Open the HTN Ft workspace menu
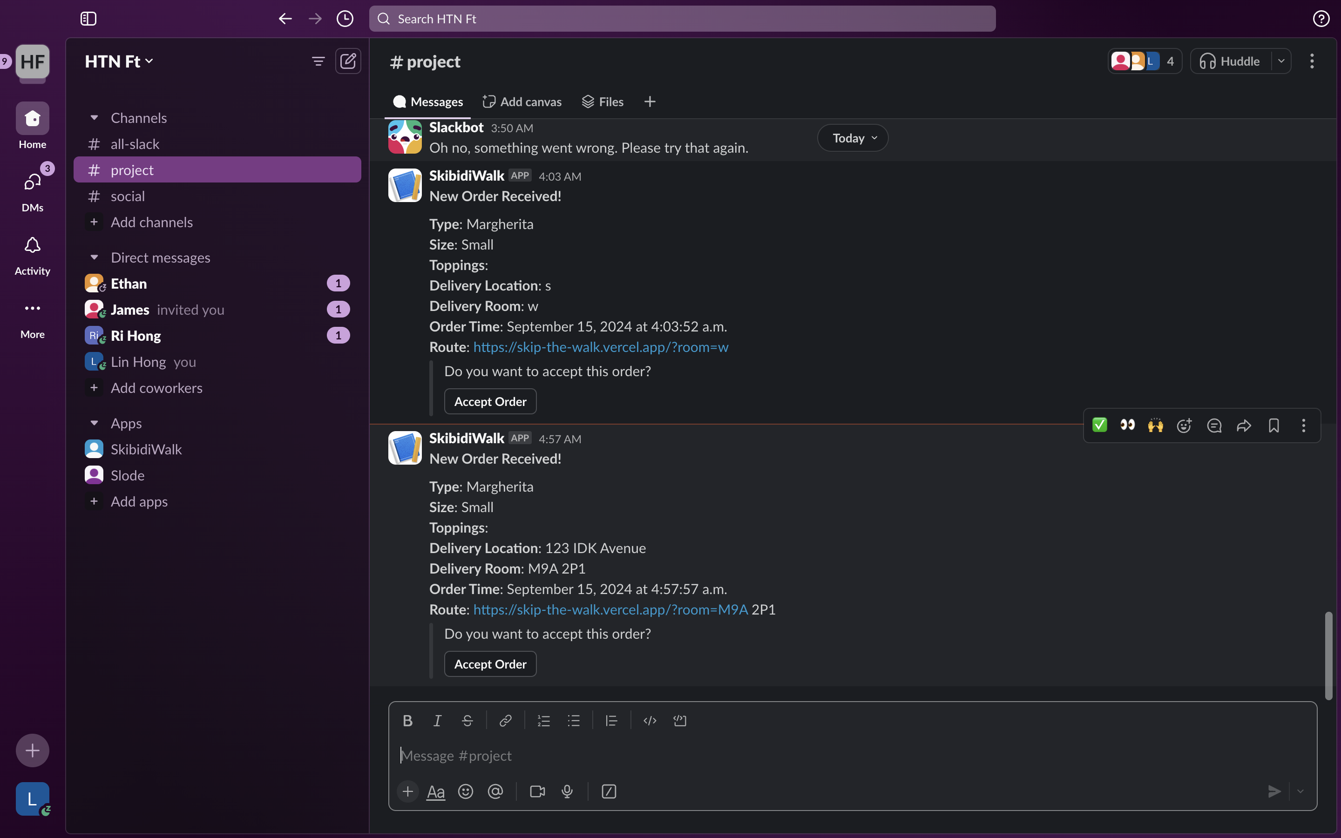This screenshot has width=1341, height=838. click(x=119, y=61)
